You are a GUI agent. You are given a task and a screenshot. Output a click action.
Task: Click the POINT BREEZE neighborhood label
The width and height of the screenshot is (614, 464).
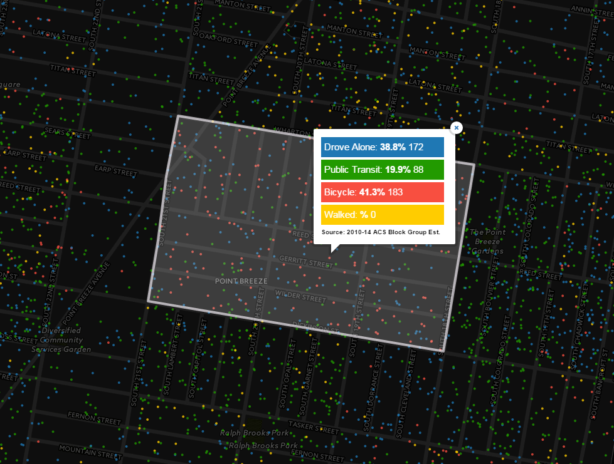[241, 281]
